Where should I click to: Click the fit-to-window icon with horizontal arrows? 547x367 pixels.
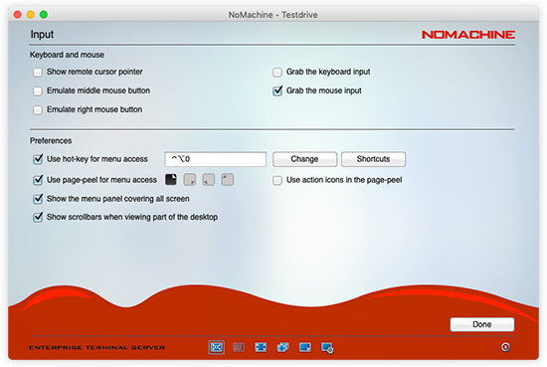tap(261, 347)
